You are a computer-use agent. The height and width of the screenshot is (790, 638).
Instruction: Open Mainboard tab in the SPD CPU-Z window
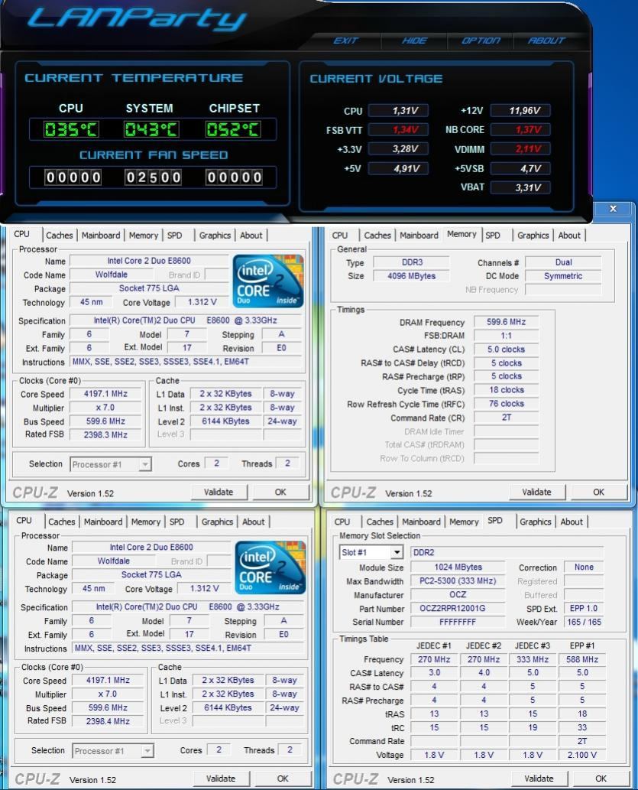(422, 522)
